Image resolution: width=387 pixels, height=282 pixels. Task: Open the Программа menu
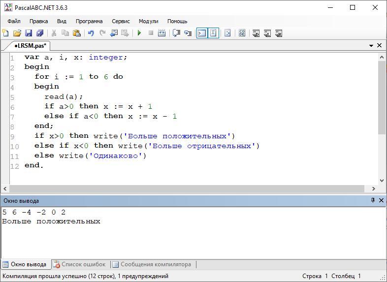pyautogui.click(x=89, y=21)
